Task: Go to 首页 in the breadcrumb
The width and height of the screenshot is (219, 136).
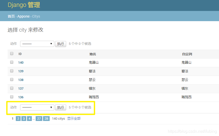Action: click(x=11, y=16)
